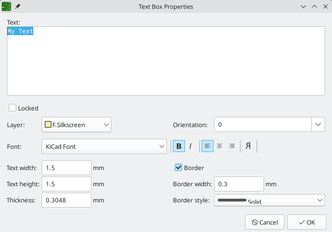
Task: Confirm with the OK button
Action: pyautogui.click(x=307, y=222)
